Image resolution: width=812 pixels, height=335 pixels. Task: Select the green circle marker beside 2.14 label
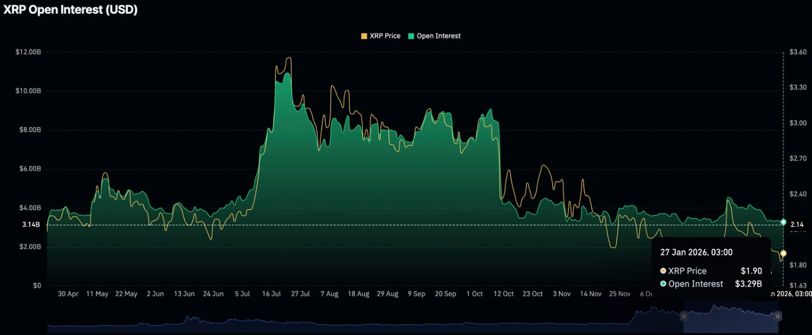[784, 222]
